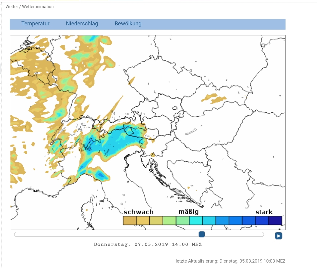This screenshot has height=268, width=317.
Task: Click the date 'Donnerstag, 07.03.2019 14:00 MEZ'
Action: 148,244
